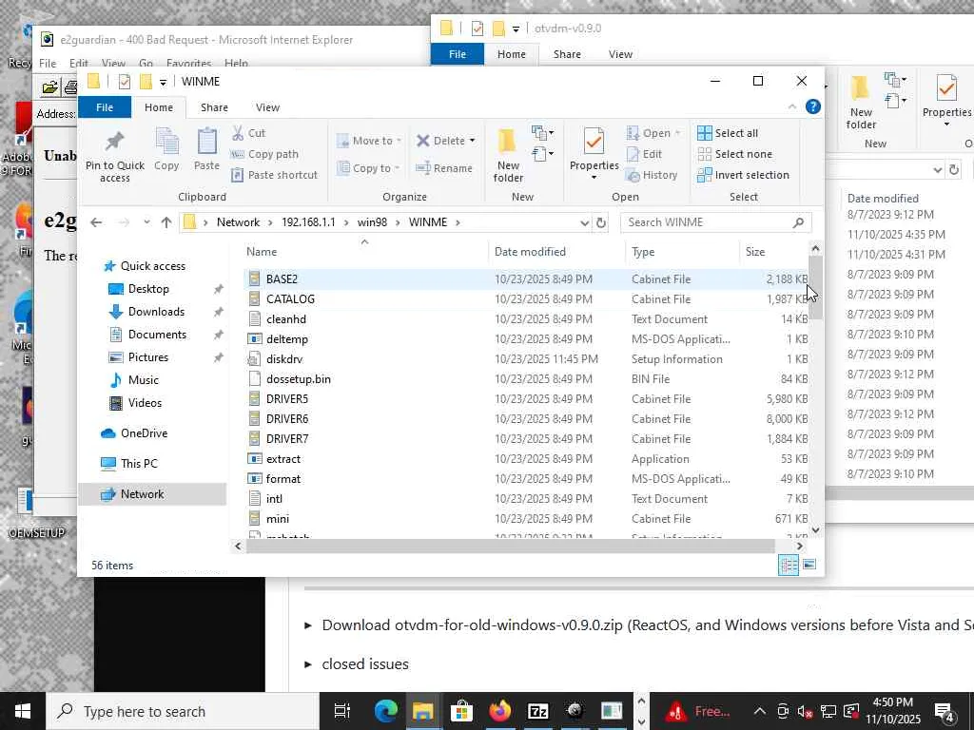Image resolution: width=974 pixels, height=730 pixels.
Task: Click the Copy ribbon icon in WINME window
Action: point(166,149)
